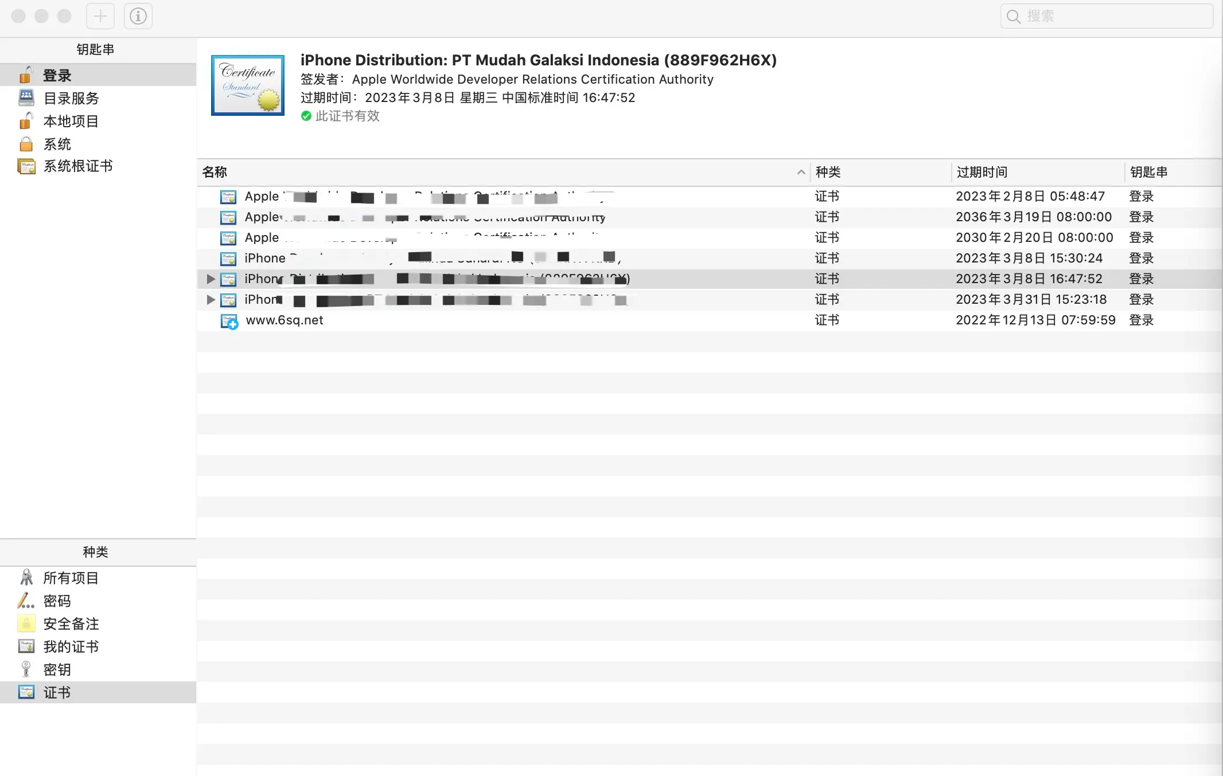Open the 系统 locked keychain
Image resolution: width=1223 pixels, height=776 pixels.
57,144
